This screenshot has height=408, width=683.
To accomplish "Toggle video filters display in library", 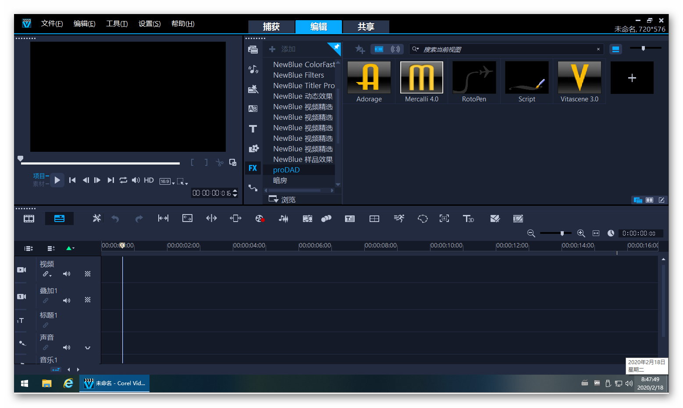I will pos(379,49).
